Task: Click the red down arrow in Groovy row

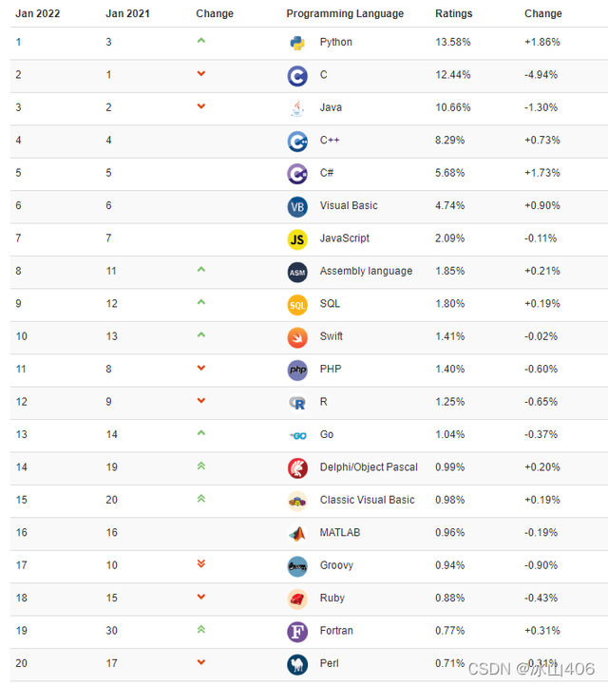Action: [200, 563]
